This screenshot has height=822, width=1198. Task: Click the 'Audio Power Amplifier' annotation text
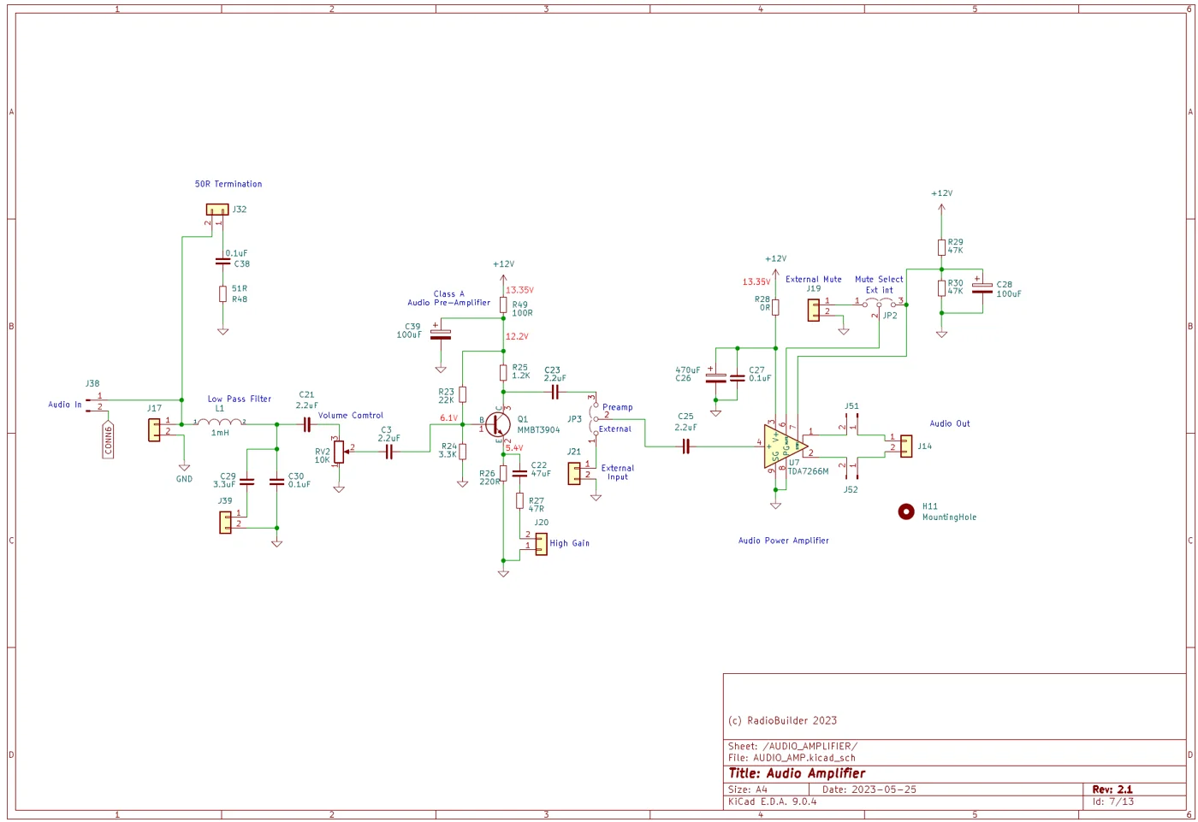pos(784,541)
